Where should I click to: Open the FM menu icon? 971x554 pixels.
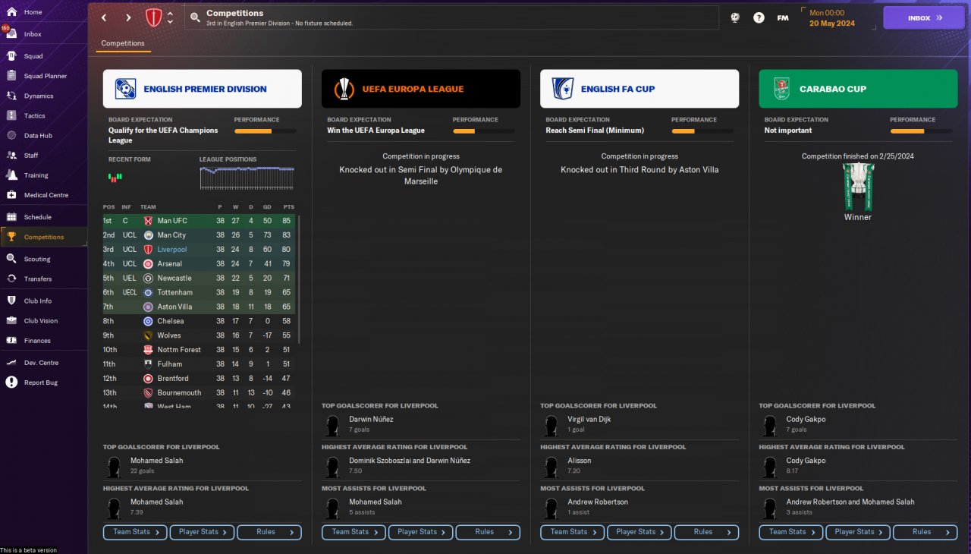pos(783,17)
